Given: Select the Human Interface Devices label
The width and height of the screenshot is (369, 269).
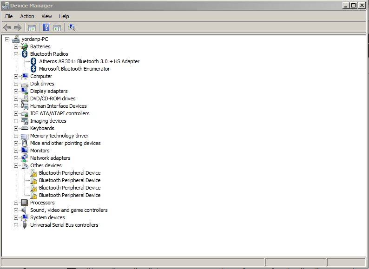Looking at the screenshot, I should 59,106.
